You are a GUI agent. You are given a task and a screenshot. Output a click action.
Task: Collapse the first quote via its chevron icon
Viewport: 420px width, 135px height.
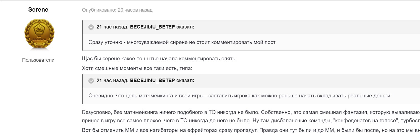(91, 27)
